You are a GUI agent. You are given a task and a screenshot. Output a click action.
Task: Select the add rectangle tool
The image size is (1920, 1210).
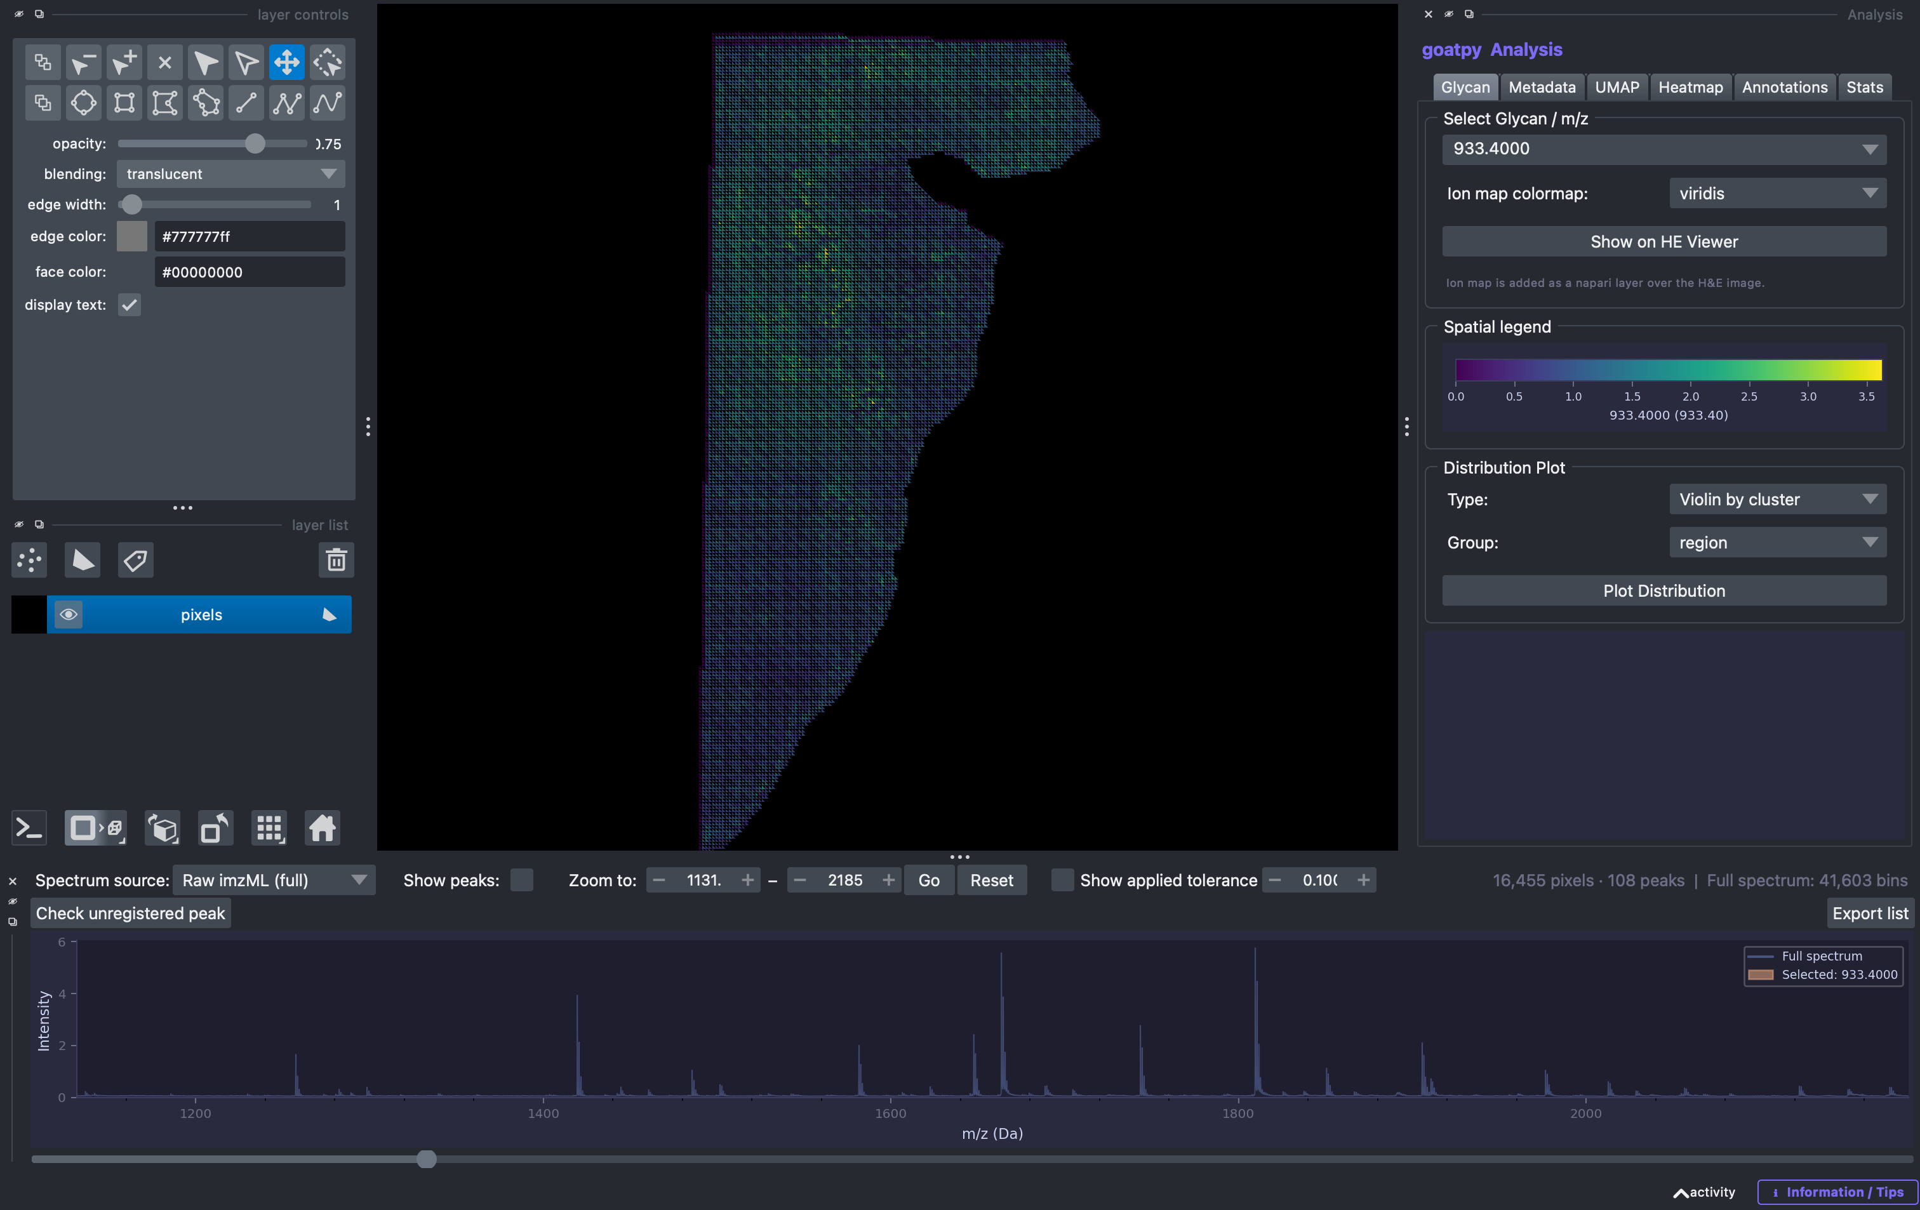coord(124,103)
